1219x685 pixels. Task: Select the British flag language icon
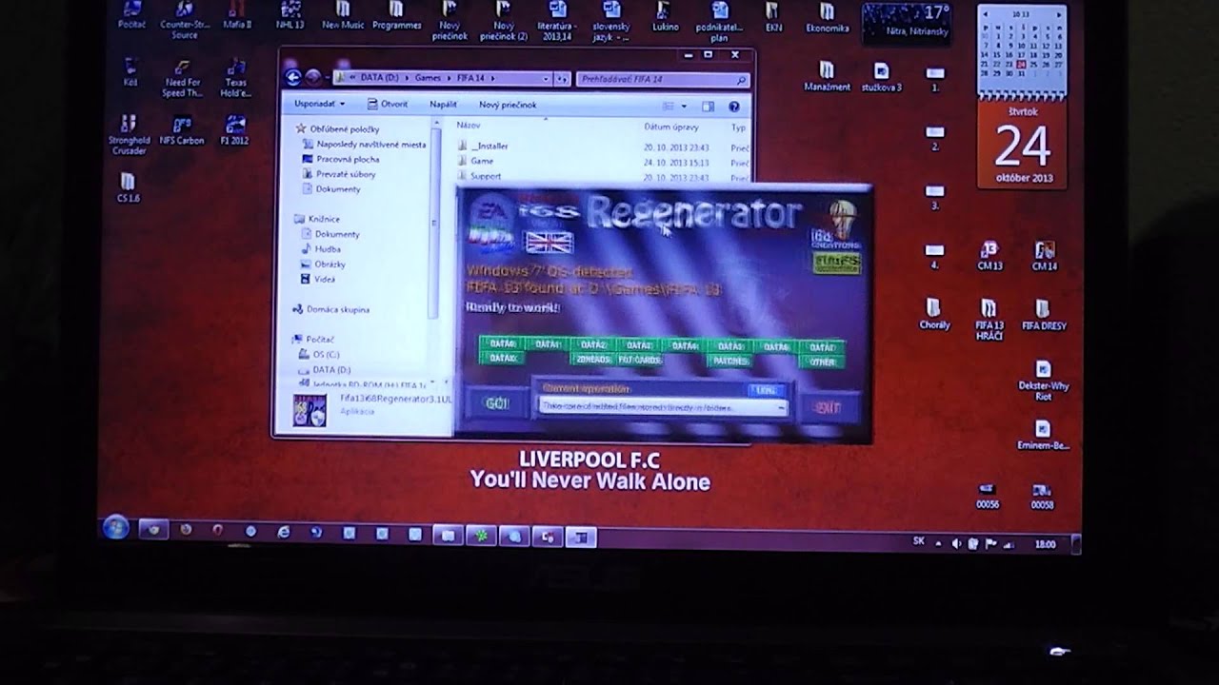tap(550, 243)
